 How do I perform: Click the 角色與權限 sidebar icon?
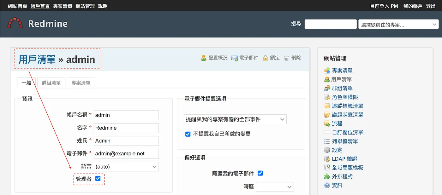tap(327, 97)
